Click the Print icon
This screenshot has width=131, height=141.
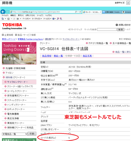(x=18, y=19)
